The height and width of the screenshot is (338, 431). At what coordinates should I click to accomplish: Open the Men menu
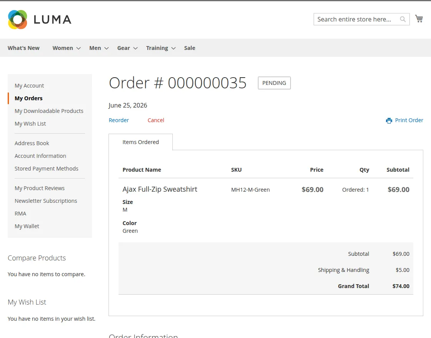tap(95, 48)
